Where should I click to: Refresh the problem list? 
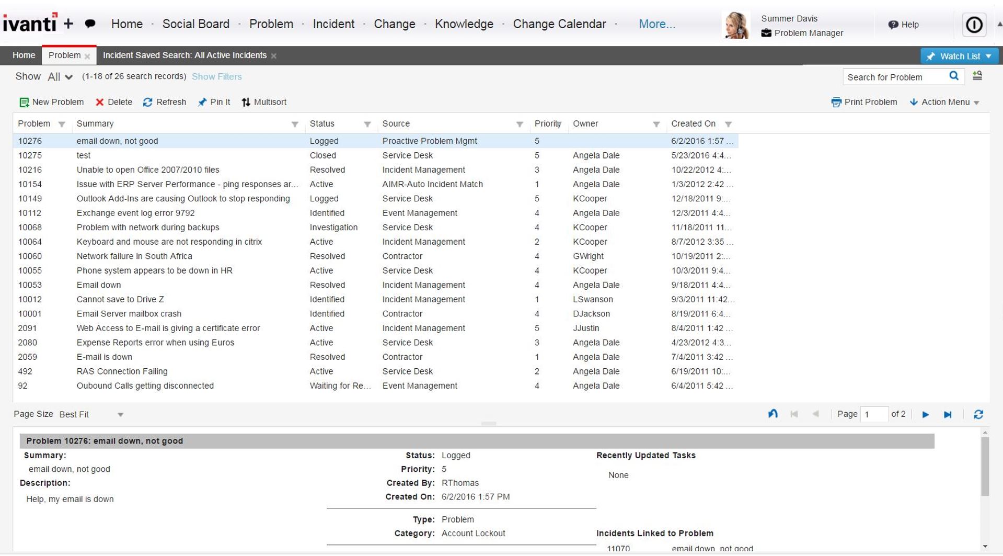164,102
